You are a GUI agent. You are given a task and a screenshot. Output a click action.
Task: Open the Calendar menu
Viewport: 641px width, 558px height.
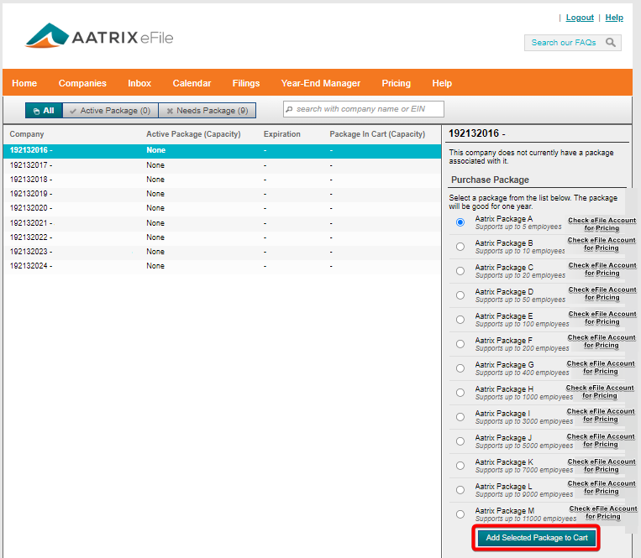[192, 83]
